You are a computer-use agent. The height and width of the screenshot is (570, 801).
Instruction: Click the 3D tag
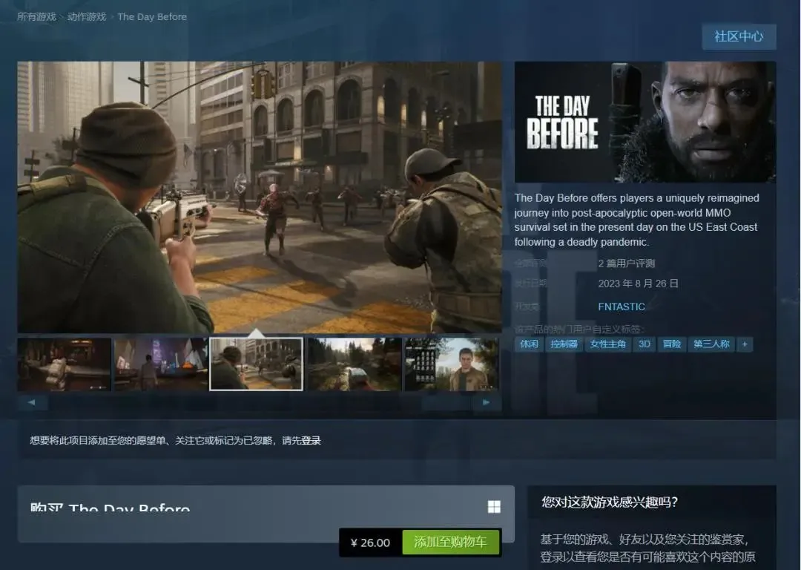pyautogui.click(x=645, y=344)
